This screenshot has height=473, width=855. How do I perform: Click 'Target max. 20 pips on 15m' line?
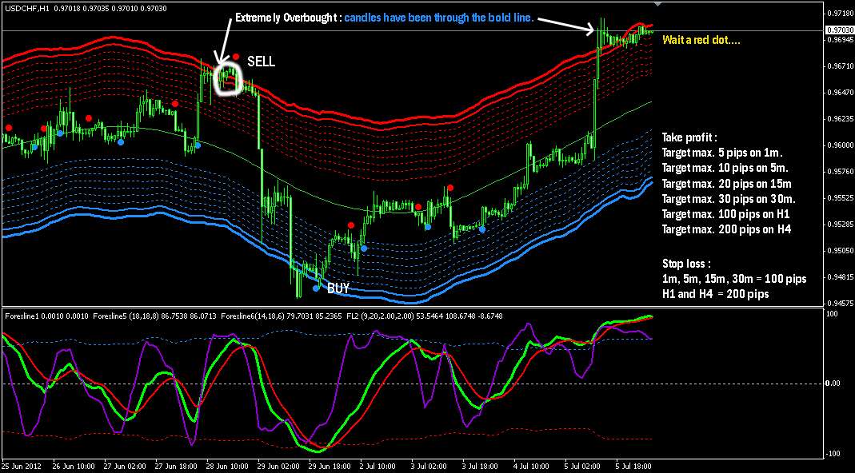click(727, 184)
